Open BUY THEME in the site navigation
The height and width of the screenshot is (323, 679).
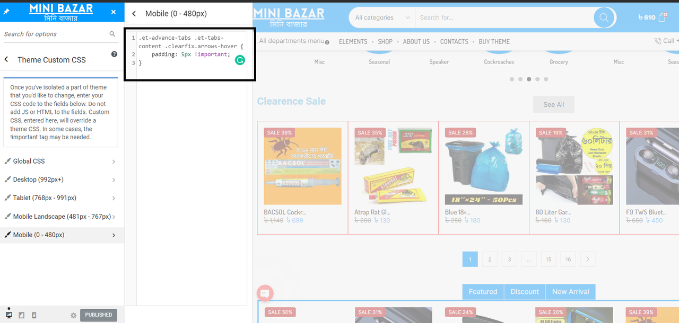pos(494,41)
